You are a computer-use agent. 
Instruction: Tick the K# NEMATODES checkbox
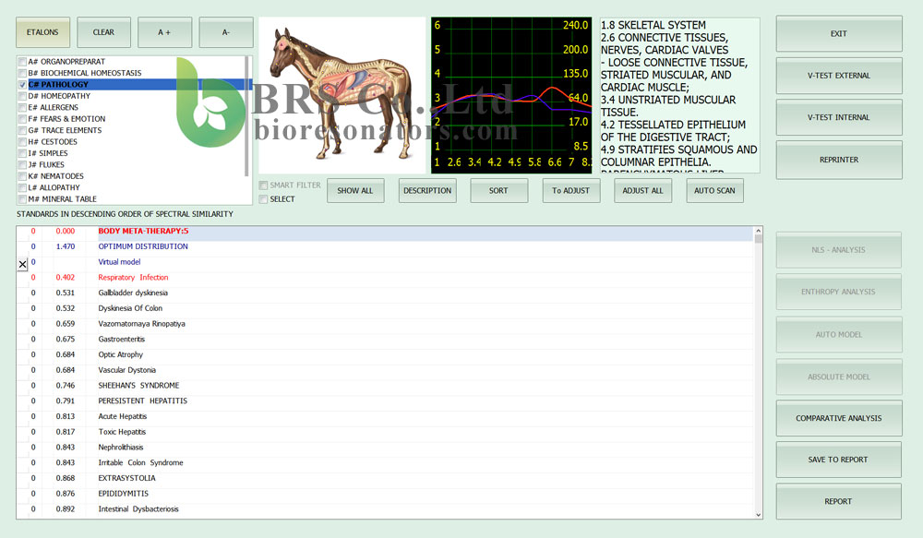point(22,176)
